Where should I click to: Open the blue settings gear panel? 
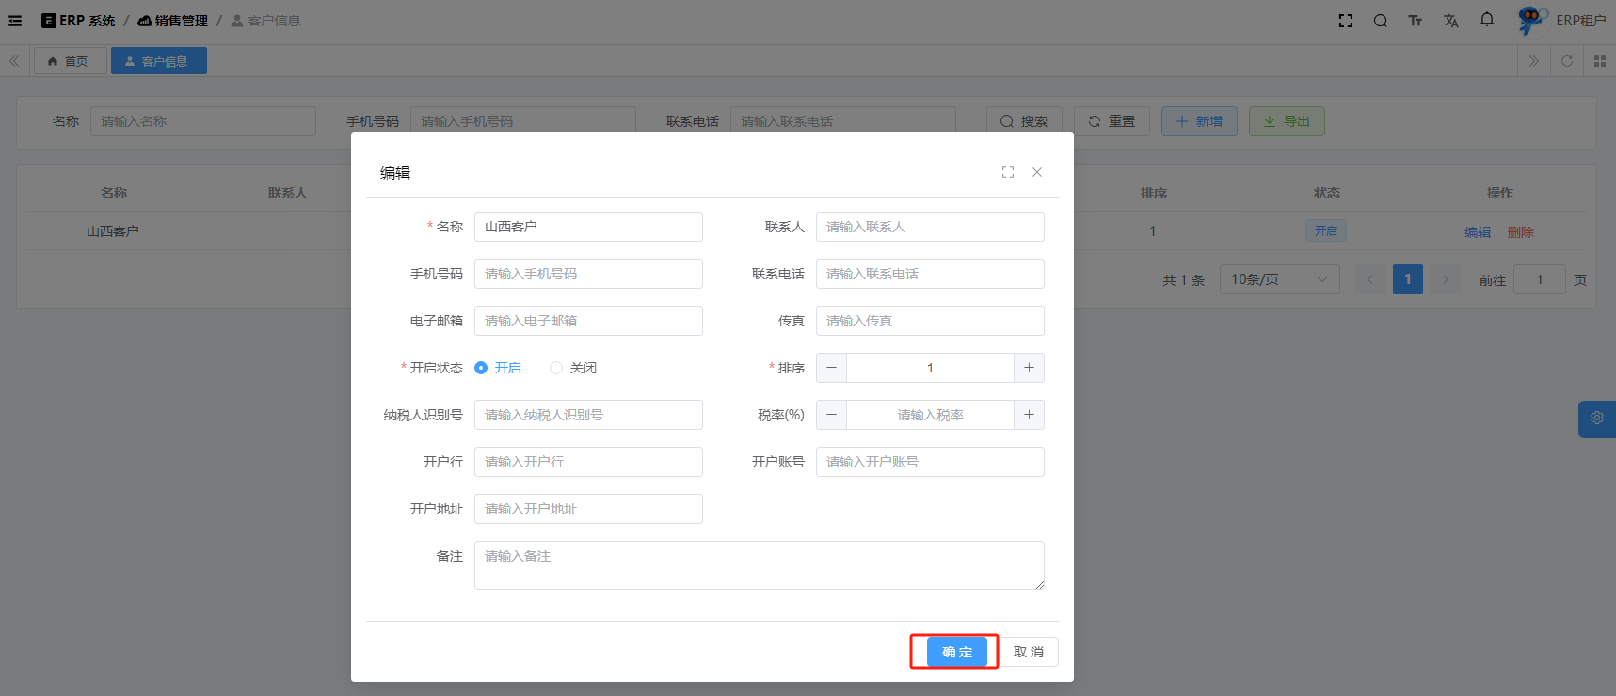coord(1596,419)
